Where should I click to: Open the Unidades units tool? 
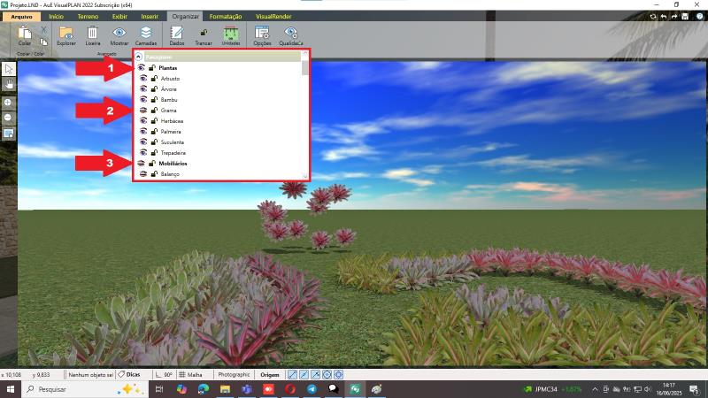[x=231, y=35]
